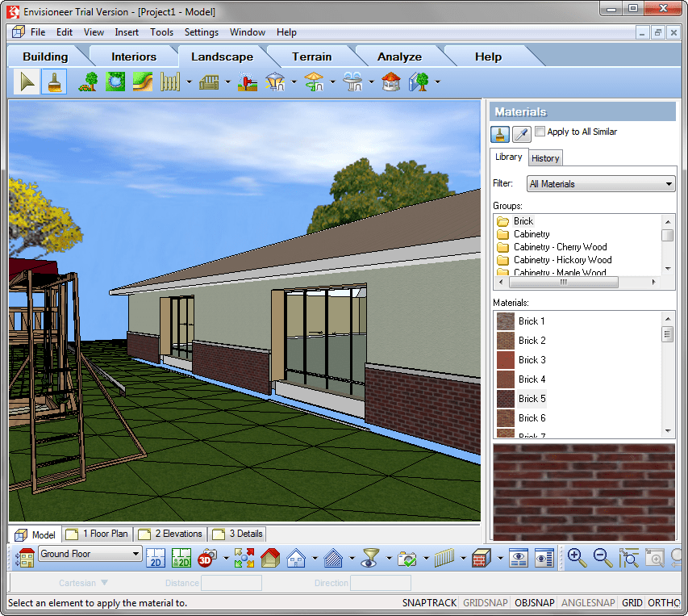This screenshot has width=688, height=616.
Task: Click the paint material brush button in Materials panel
Action: (500, 134)
